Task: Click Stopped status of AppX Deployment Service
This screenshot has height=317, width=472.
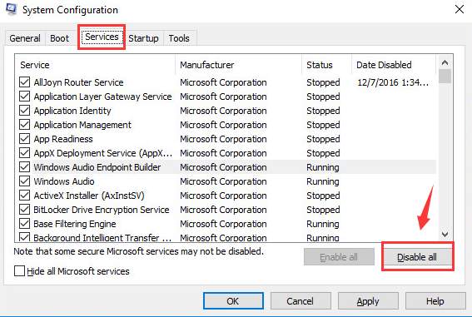Action: coord(323,153)
